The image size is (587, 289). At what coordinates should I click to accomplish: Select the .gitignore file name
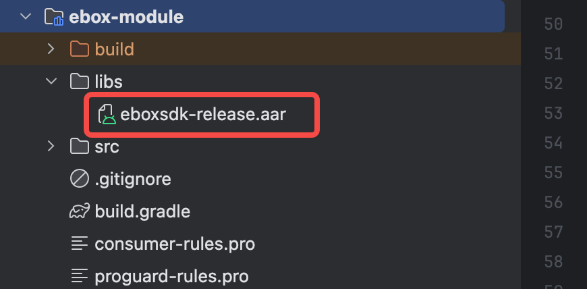point(133,179)
